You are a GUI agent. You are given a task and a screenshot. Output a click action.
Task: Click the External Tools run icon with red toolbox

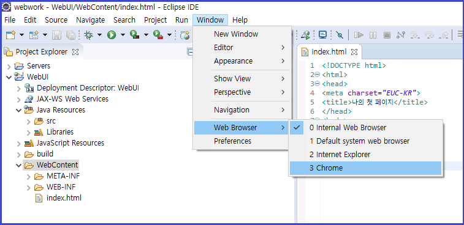(x=158, y=35)
